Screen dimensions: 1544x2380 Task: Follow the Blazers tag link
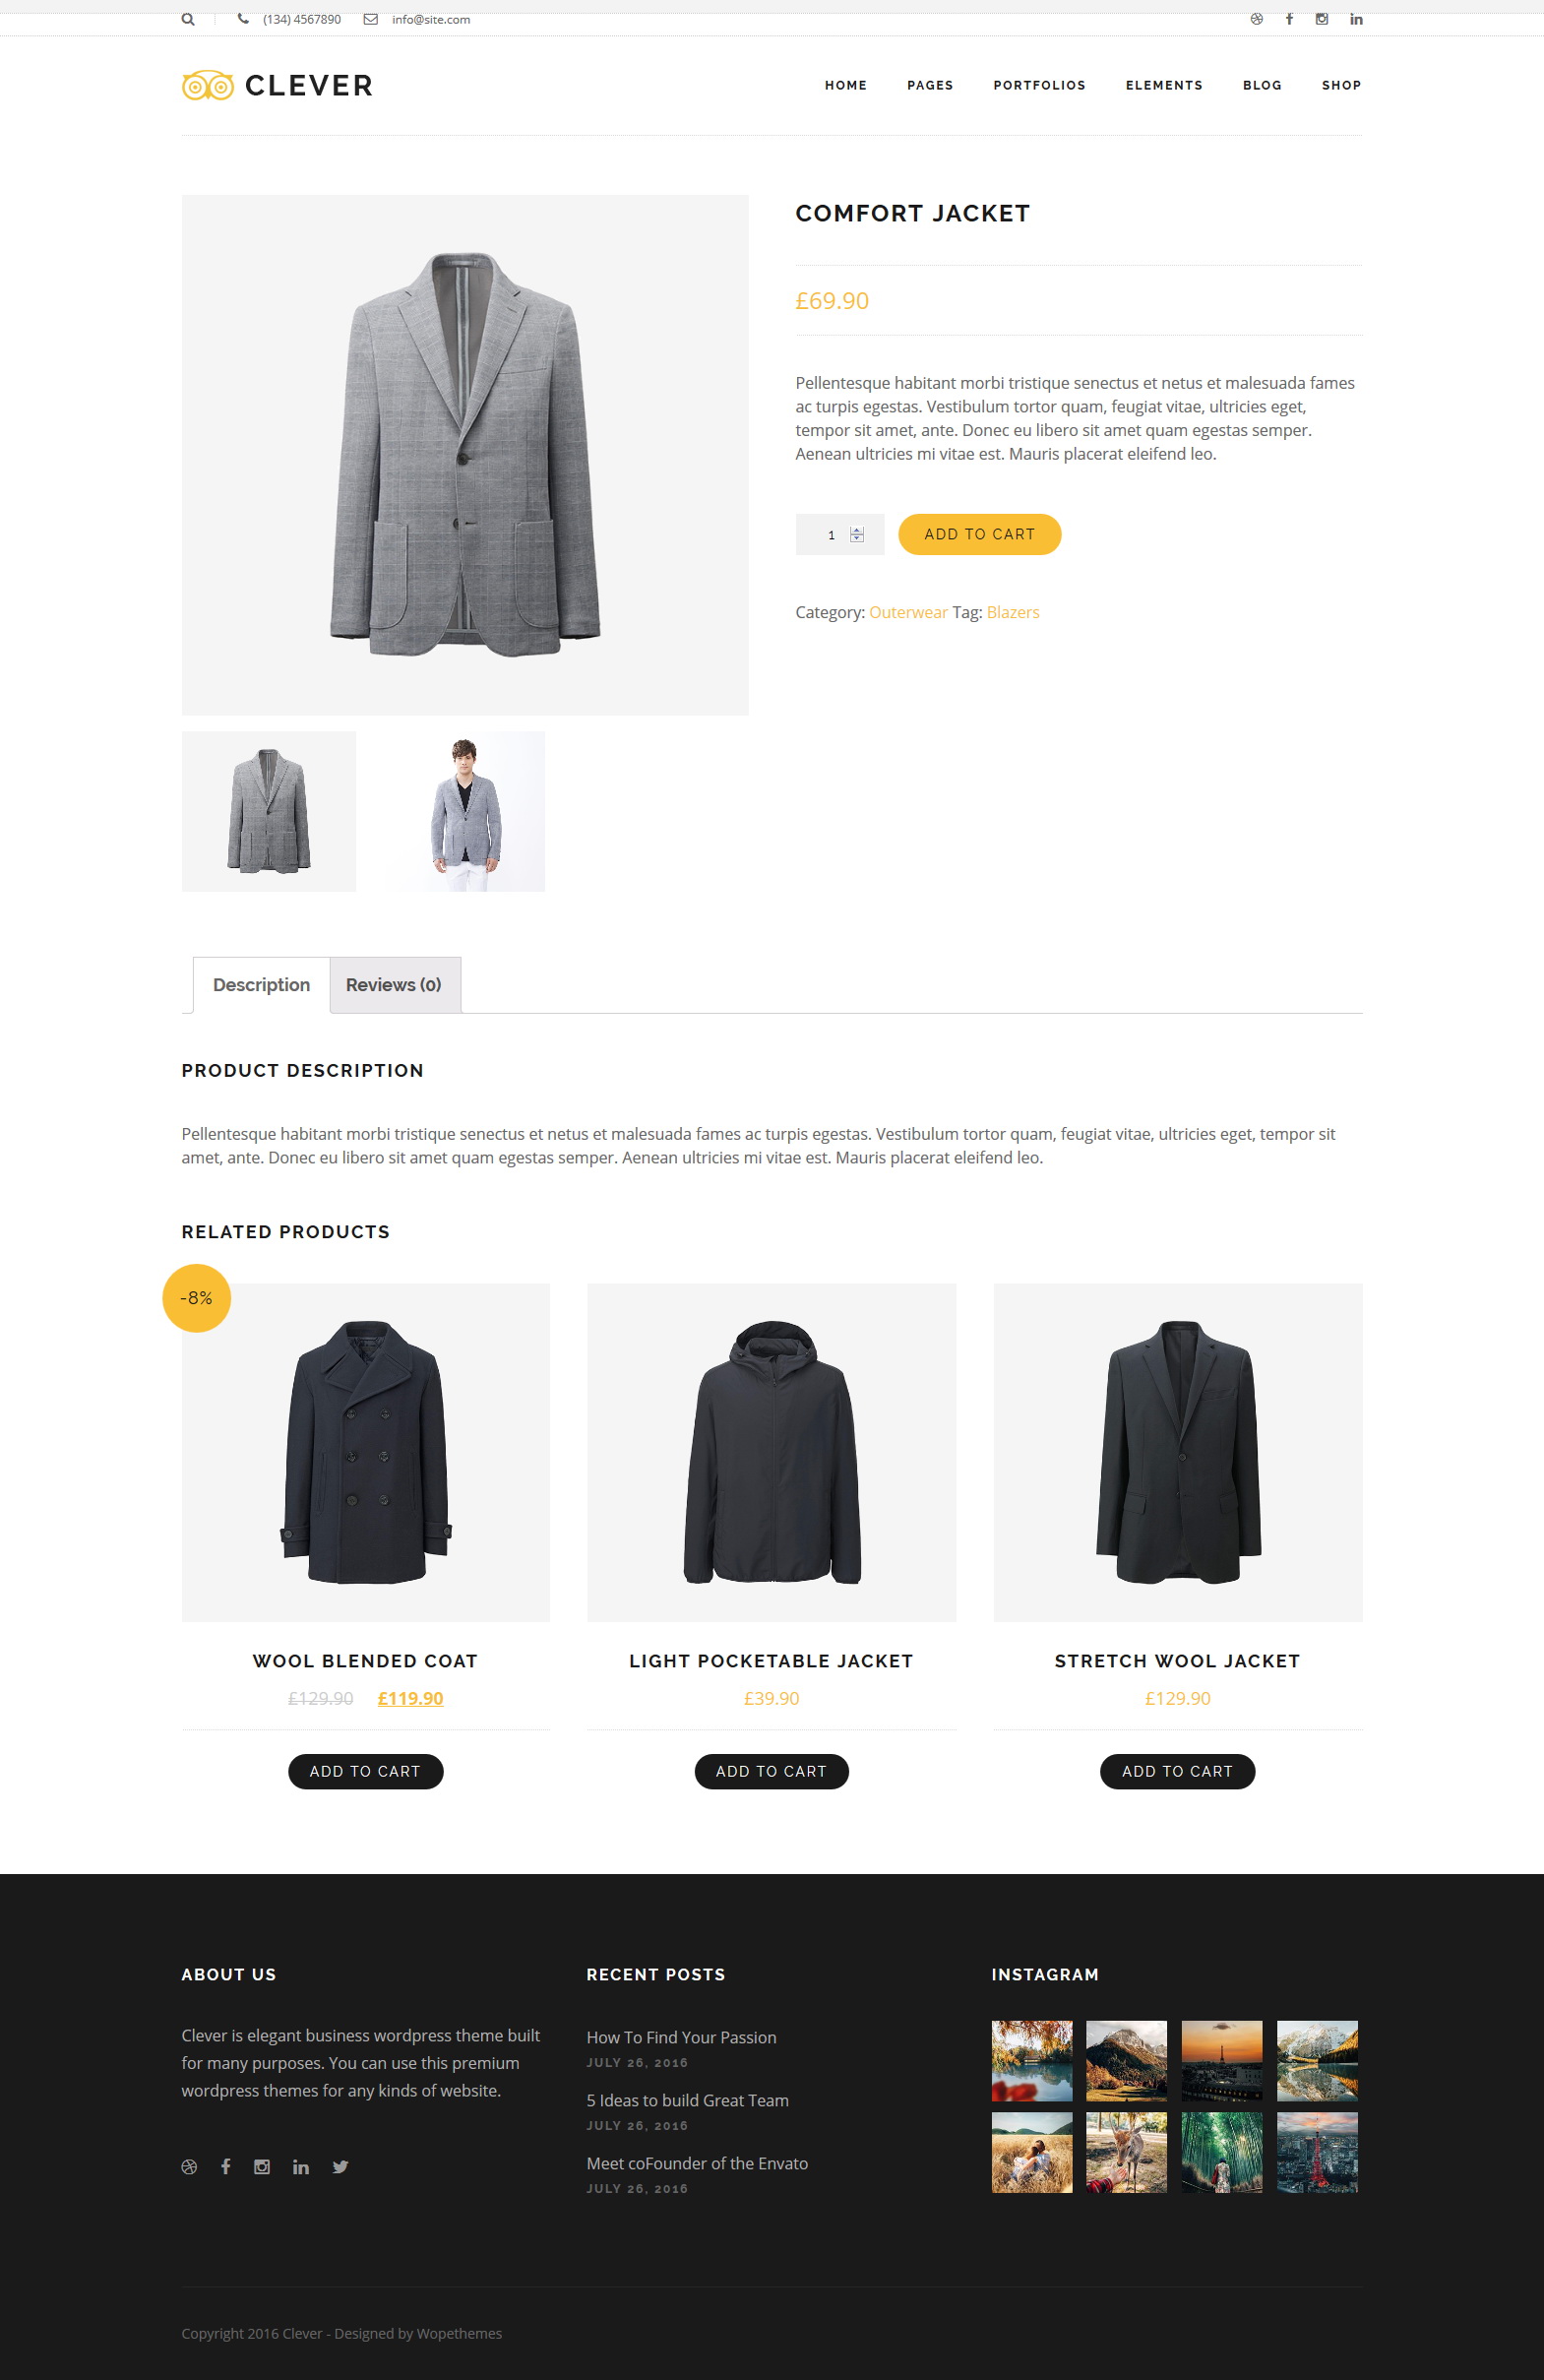coord(1013,612)
